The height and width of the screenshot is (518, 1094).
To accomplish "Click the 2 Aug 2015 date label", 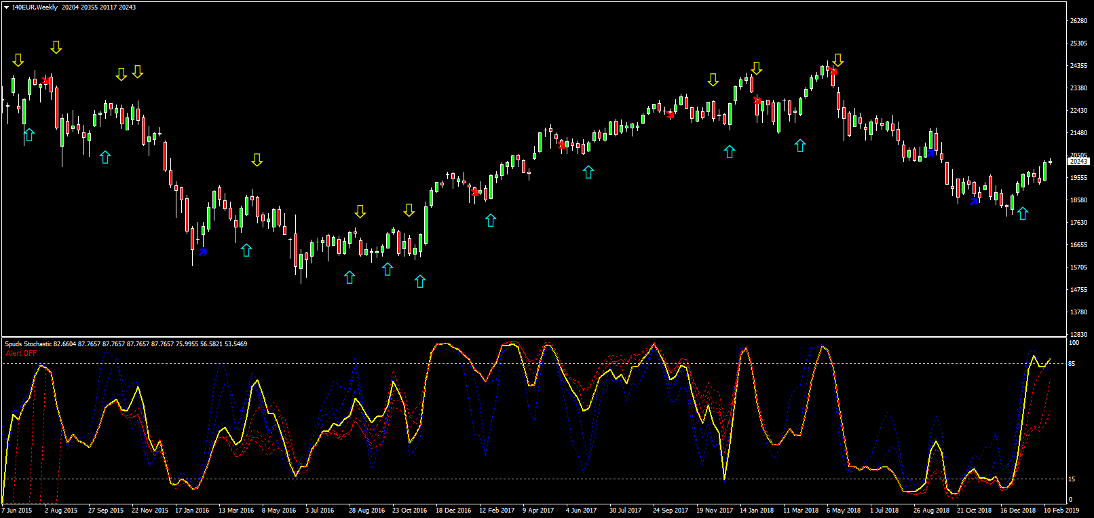I will click(61, 511).
